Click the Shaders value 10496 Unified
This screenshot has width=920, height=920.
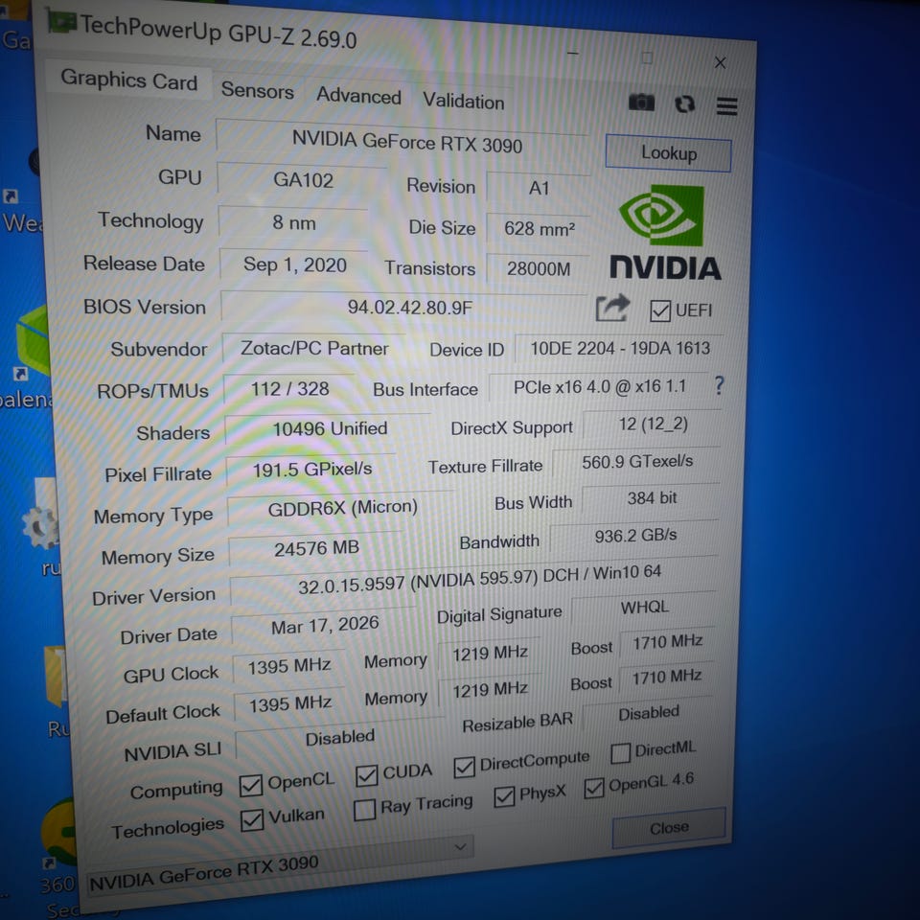[x=329, y=428]
